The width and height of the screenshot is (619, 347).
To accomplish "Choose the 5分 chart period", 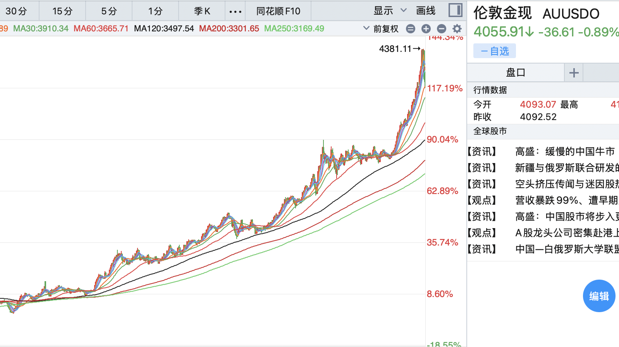I will point(109,11).
